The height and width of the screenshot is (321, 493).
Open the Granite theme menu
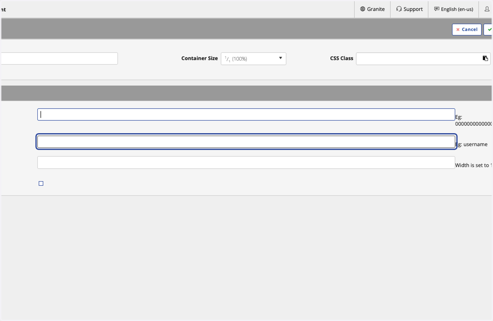click(x=372, y=9)
